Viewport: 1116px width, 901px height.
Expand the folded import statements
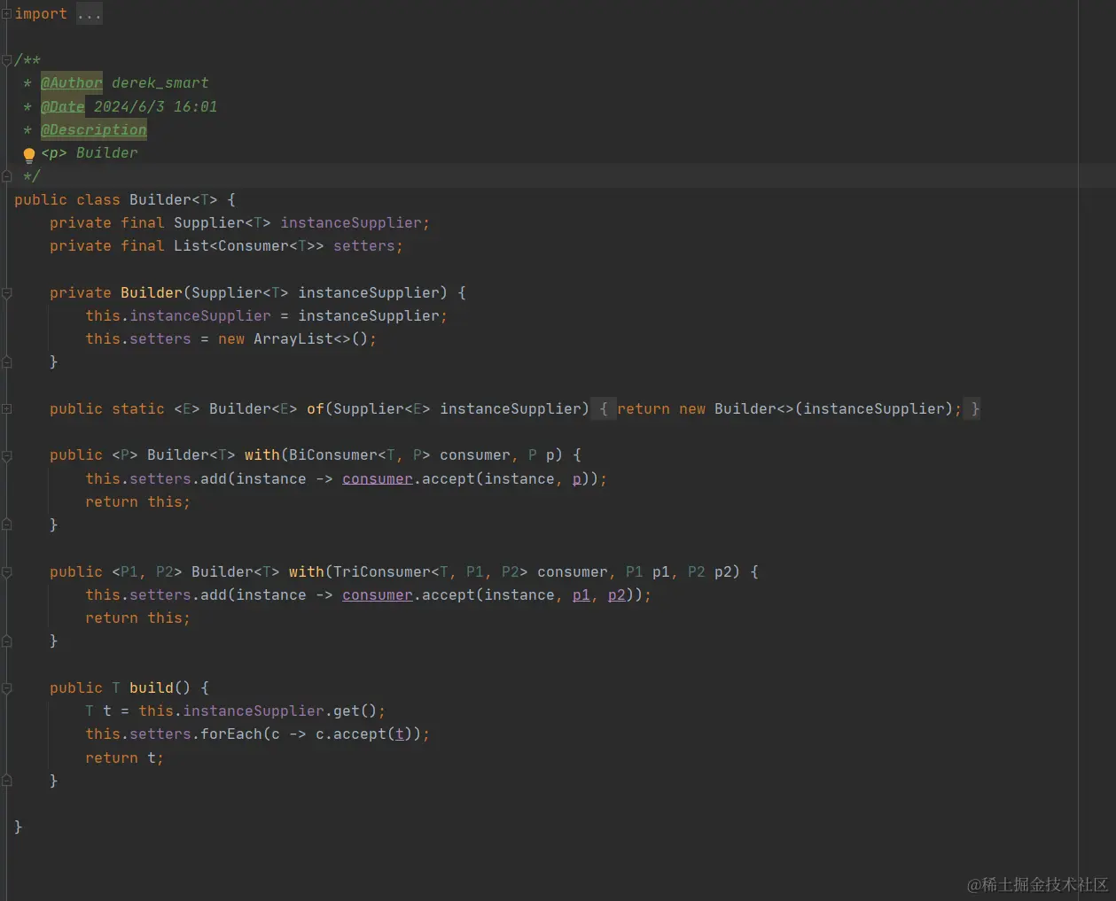coord(6,14)
